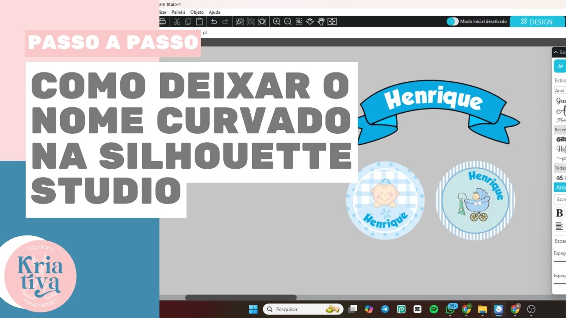566x318 pixels.
Task: Click the Zoom to selection icon
Action: (x=299, y=21)
